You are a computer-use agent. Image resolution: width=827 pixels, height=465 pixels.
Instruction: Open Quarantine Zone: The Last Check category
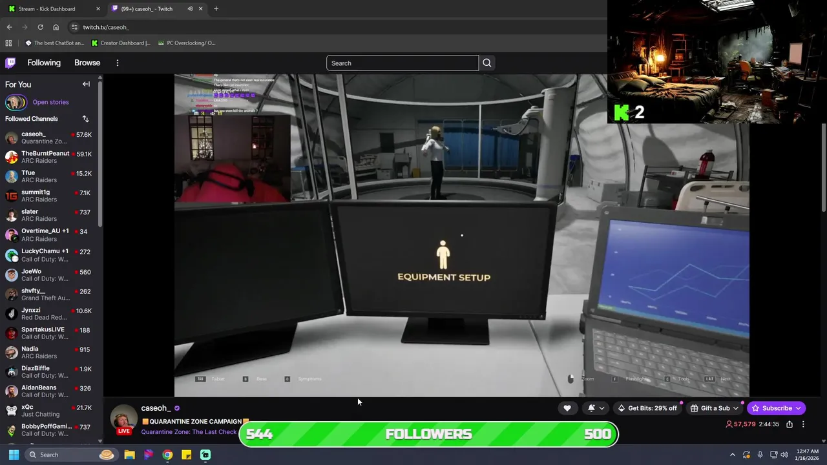189,432
